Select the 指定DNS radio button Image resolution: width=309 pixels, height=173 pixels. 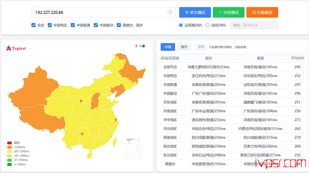[208, 25]
